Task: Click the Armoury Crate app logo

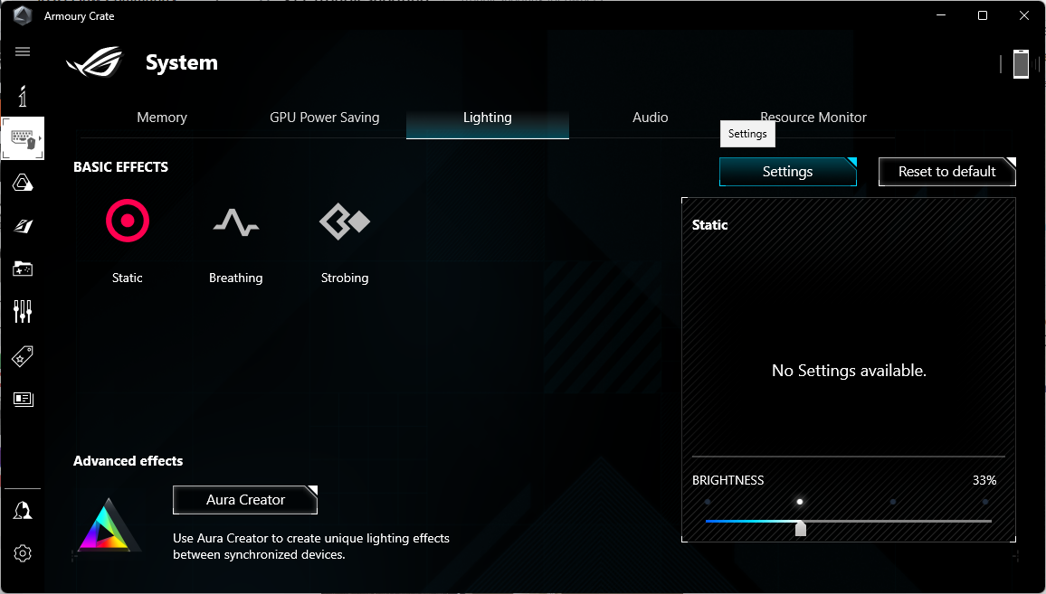Action: (23, 16)
